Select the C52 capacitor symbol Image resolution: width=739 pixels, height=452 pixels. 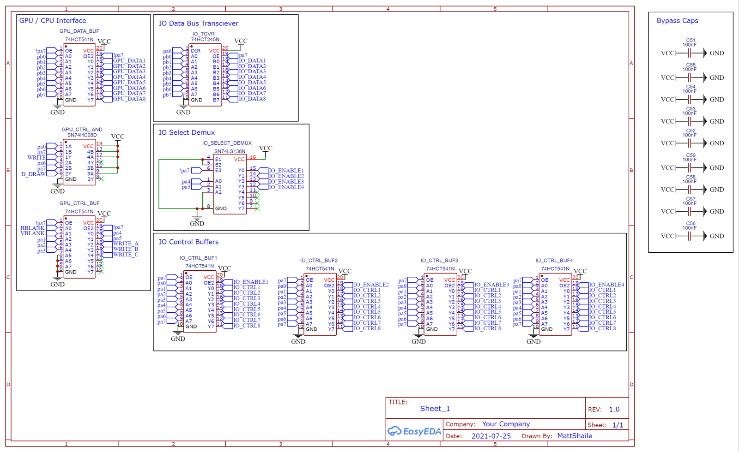pyautogui.click(x=690, y=143)
